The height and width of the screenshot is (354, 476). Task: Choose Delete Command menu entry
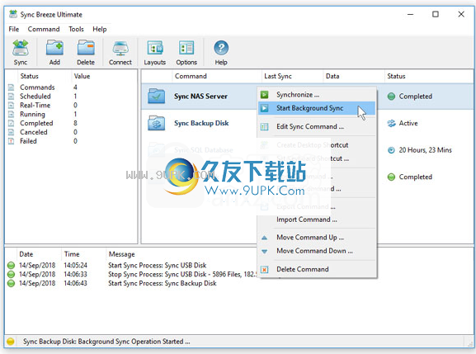click(x=317, y=269)
